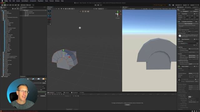Open the GameObject menu
200x112 pixels.
click(25, 1)
